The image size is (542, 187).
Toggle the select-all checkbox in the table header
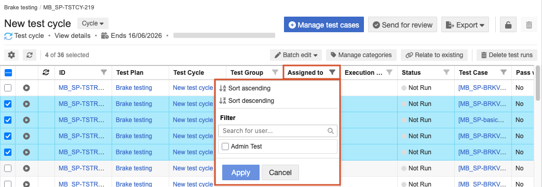pos(8,73)
